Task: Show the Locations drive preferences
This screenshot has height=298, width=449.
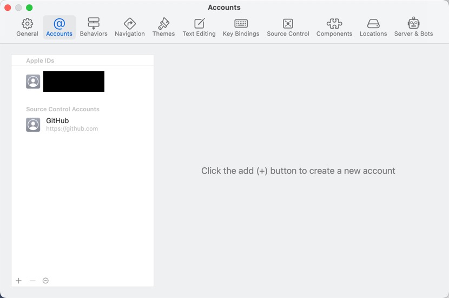Action: [373, 28]
